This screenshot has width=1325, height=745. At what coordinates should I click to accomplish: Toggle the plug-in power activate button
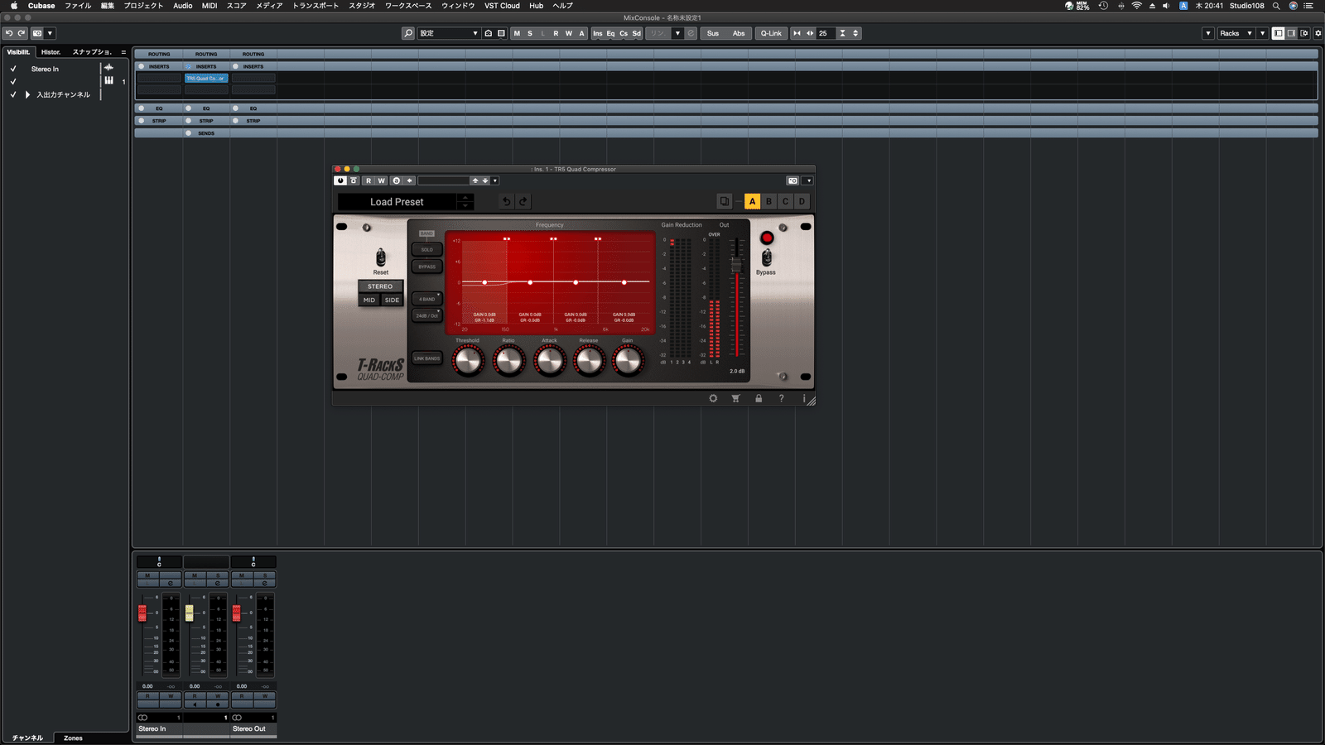click(340, 180)
